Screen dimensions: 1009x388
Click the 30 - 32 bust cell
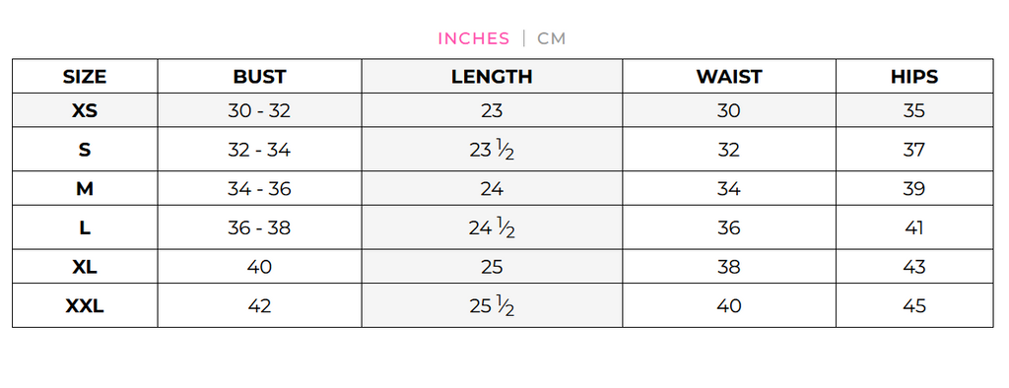click(x=259, y=110)
